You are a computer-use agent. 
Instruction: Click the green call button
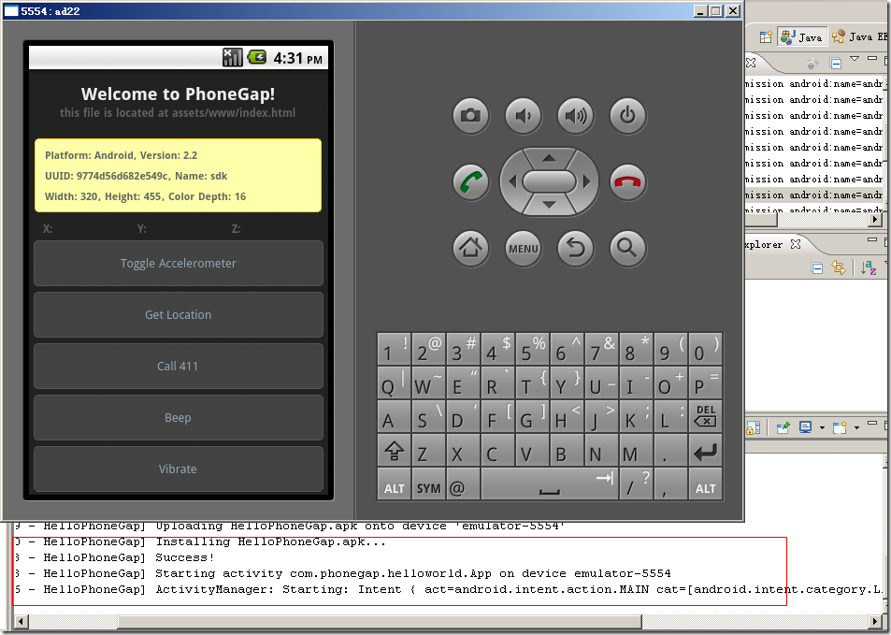pyautogui.click(x=470, y=182)
